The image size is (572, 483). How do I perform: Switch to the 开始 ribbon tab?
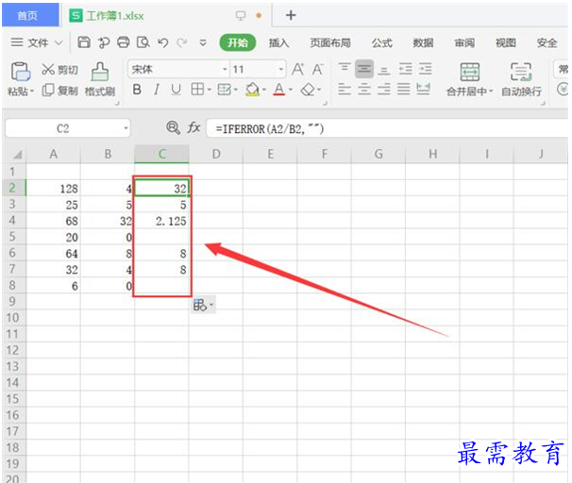(x=238, y=42)
